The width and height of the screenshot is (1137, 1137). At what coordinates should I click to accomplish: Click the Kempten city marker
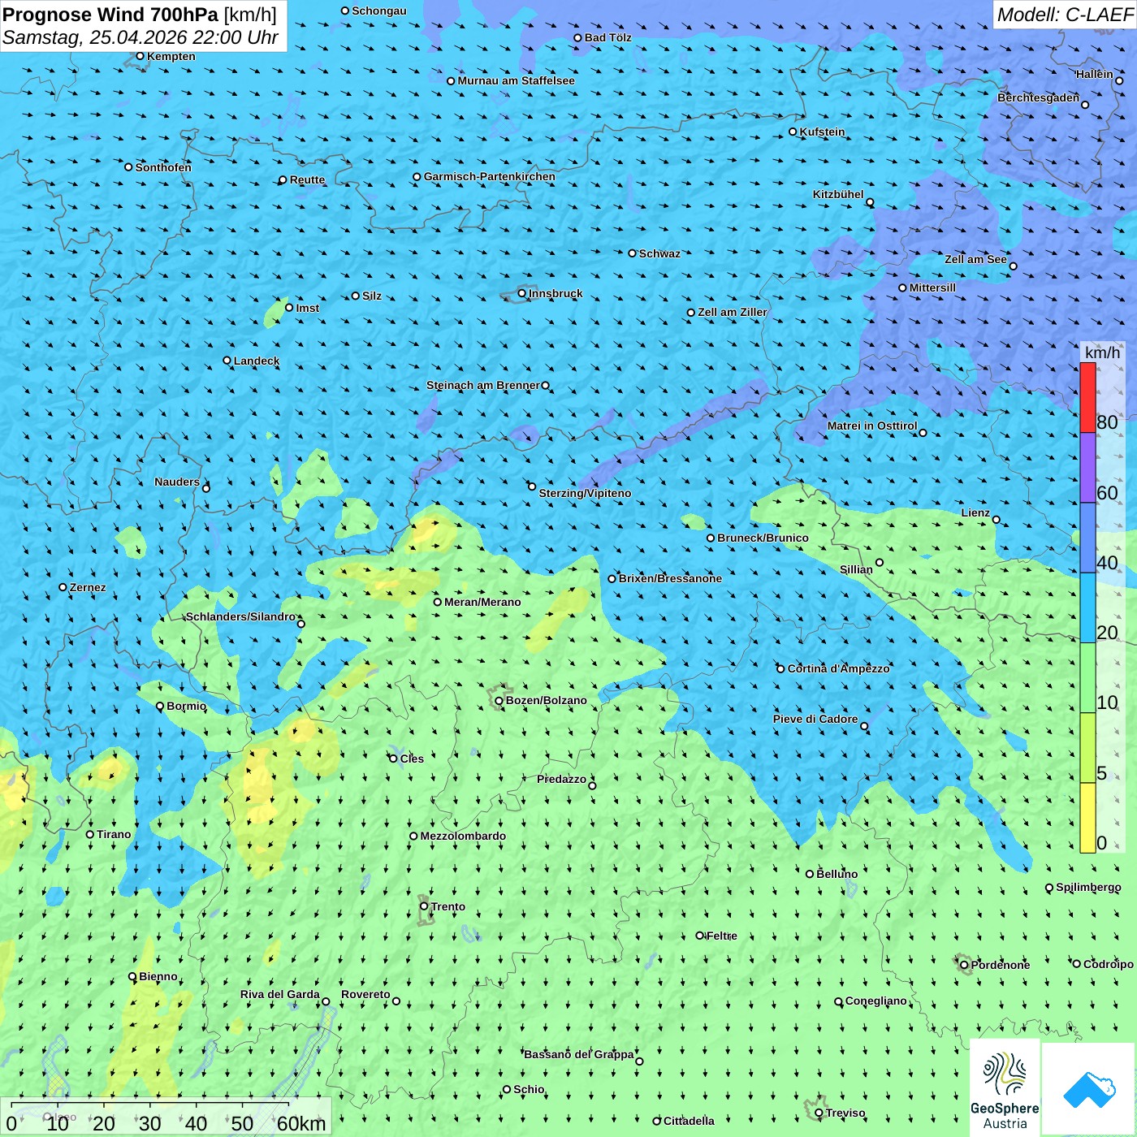point(140,56)
